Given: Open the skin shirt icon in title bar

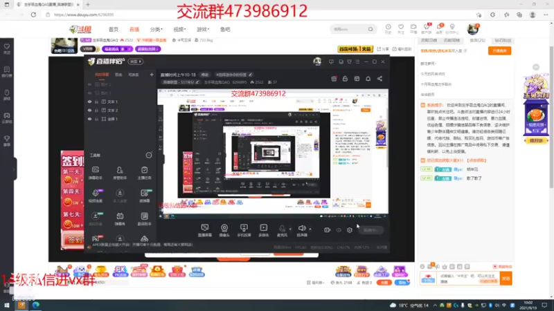Looking at the screenshot, I should pos(350,62).
